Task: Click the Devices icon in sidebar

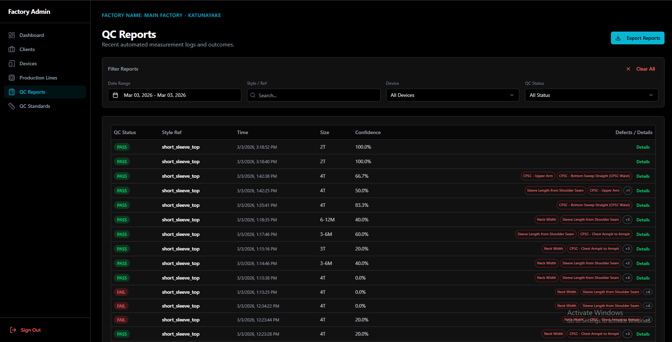Action: [12, 64]
